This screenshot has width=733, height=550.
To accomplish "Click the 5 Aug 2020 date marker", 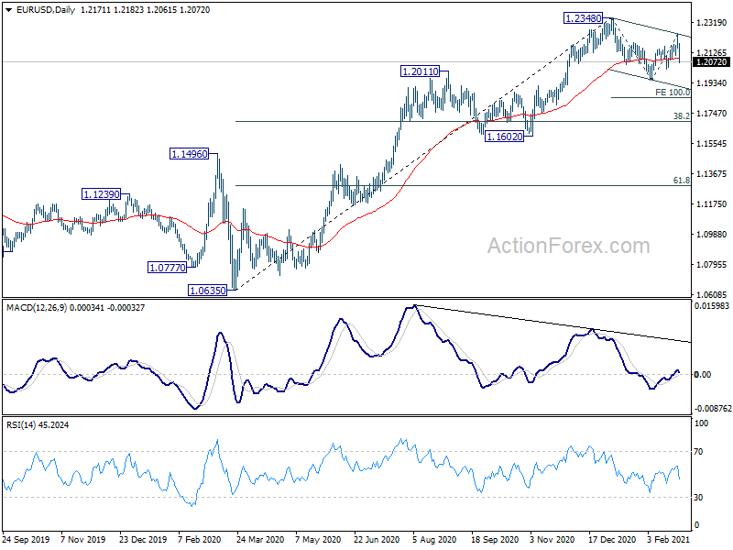I will point(434,539).
